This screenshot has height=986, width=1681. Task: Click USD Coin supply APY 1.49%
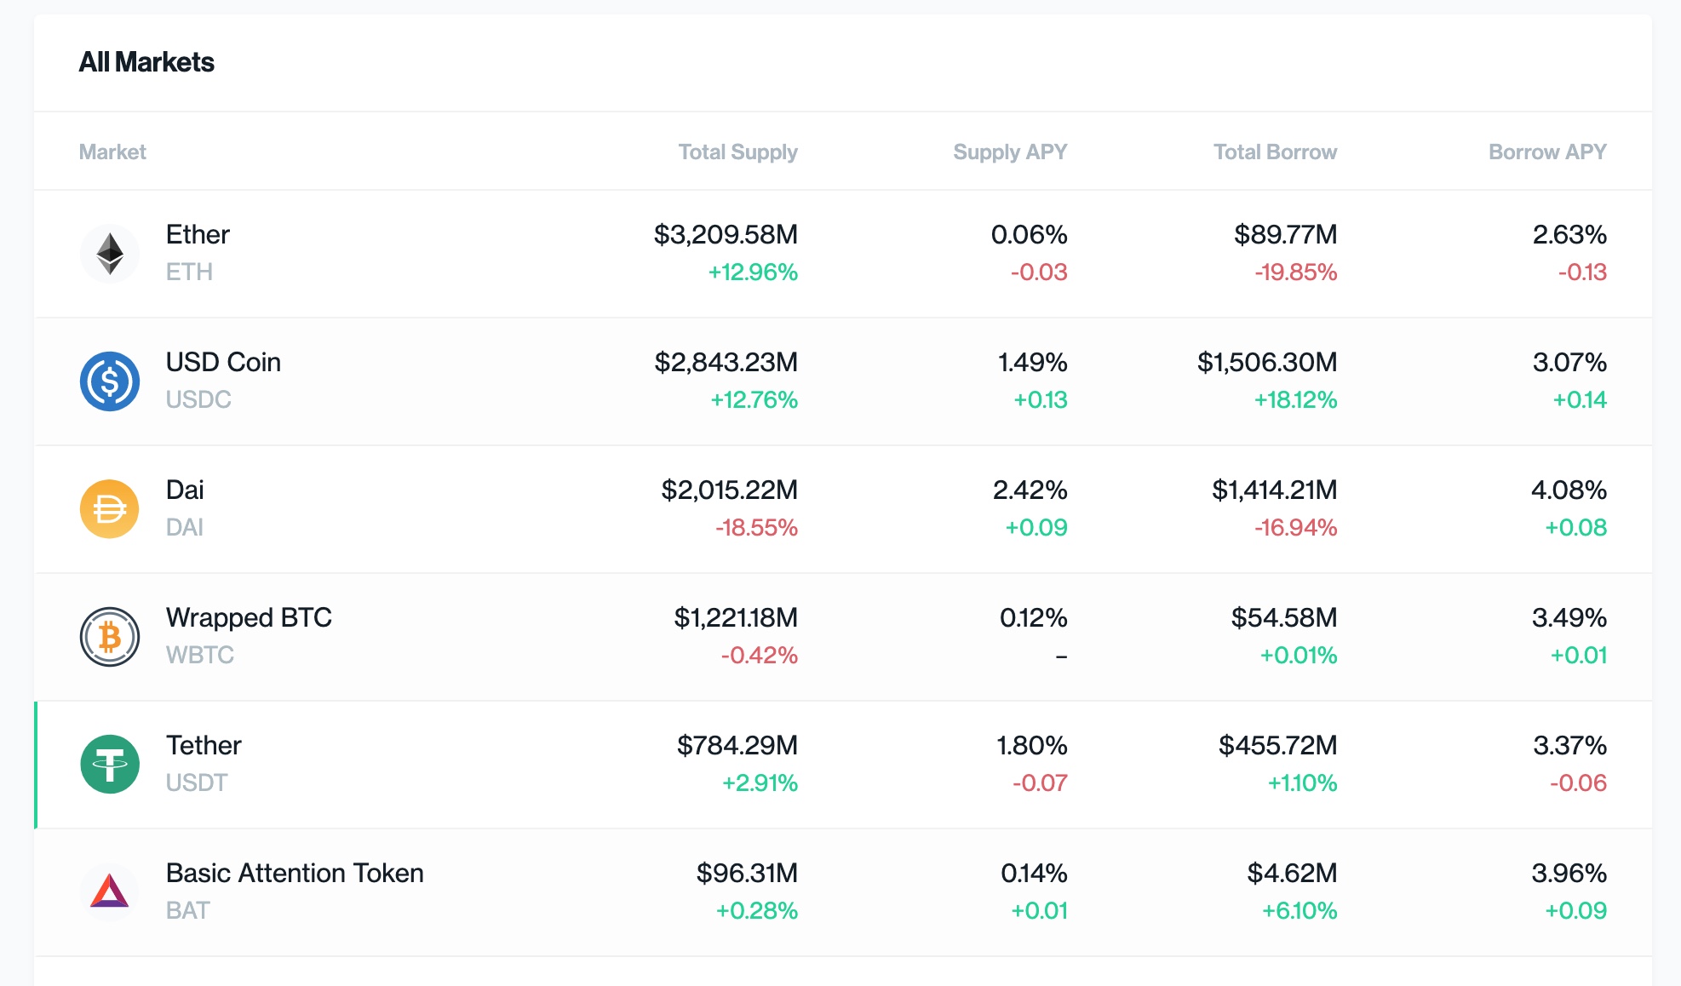(x=1032, y=362)
